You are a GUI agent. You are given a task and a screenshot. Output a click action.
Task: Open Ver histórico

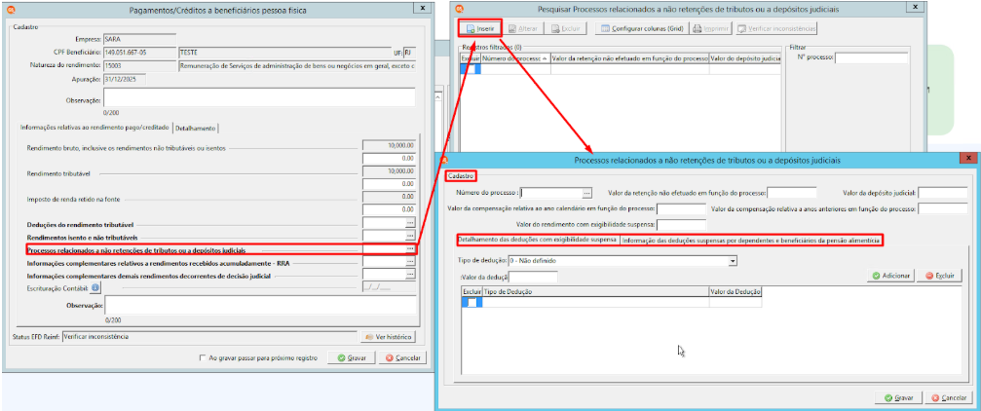[x=388, y=337]
